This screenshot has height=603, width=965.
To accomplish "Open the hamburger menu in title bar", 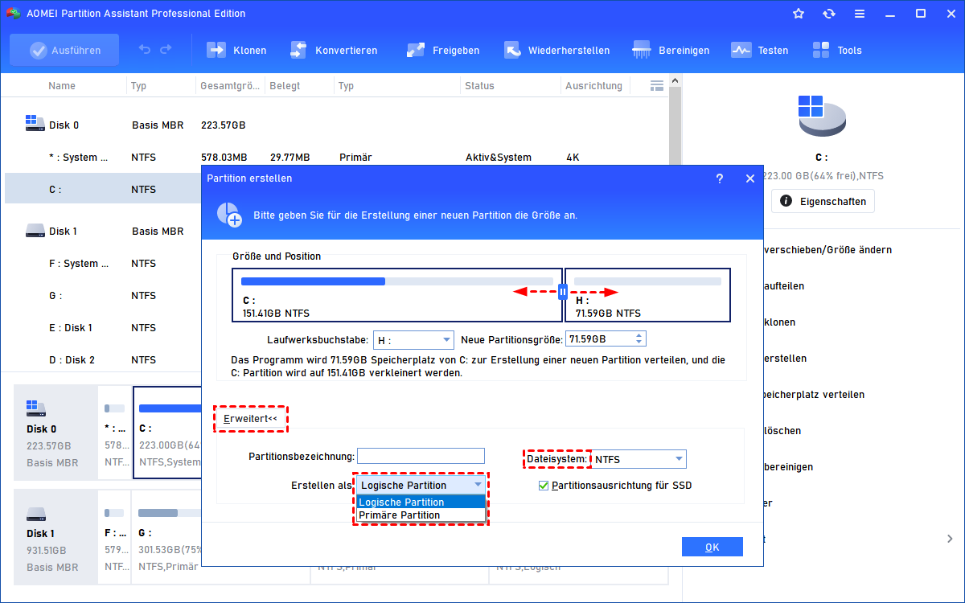I will (x=860, y=14).
